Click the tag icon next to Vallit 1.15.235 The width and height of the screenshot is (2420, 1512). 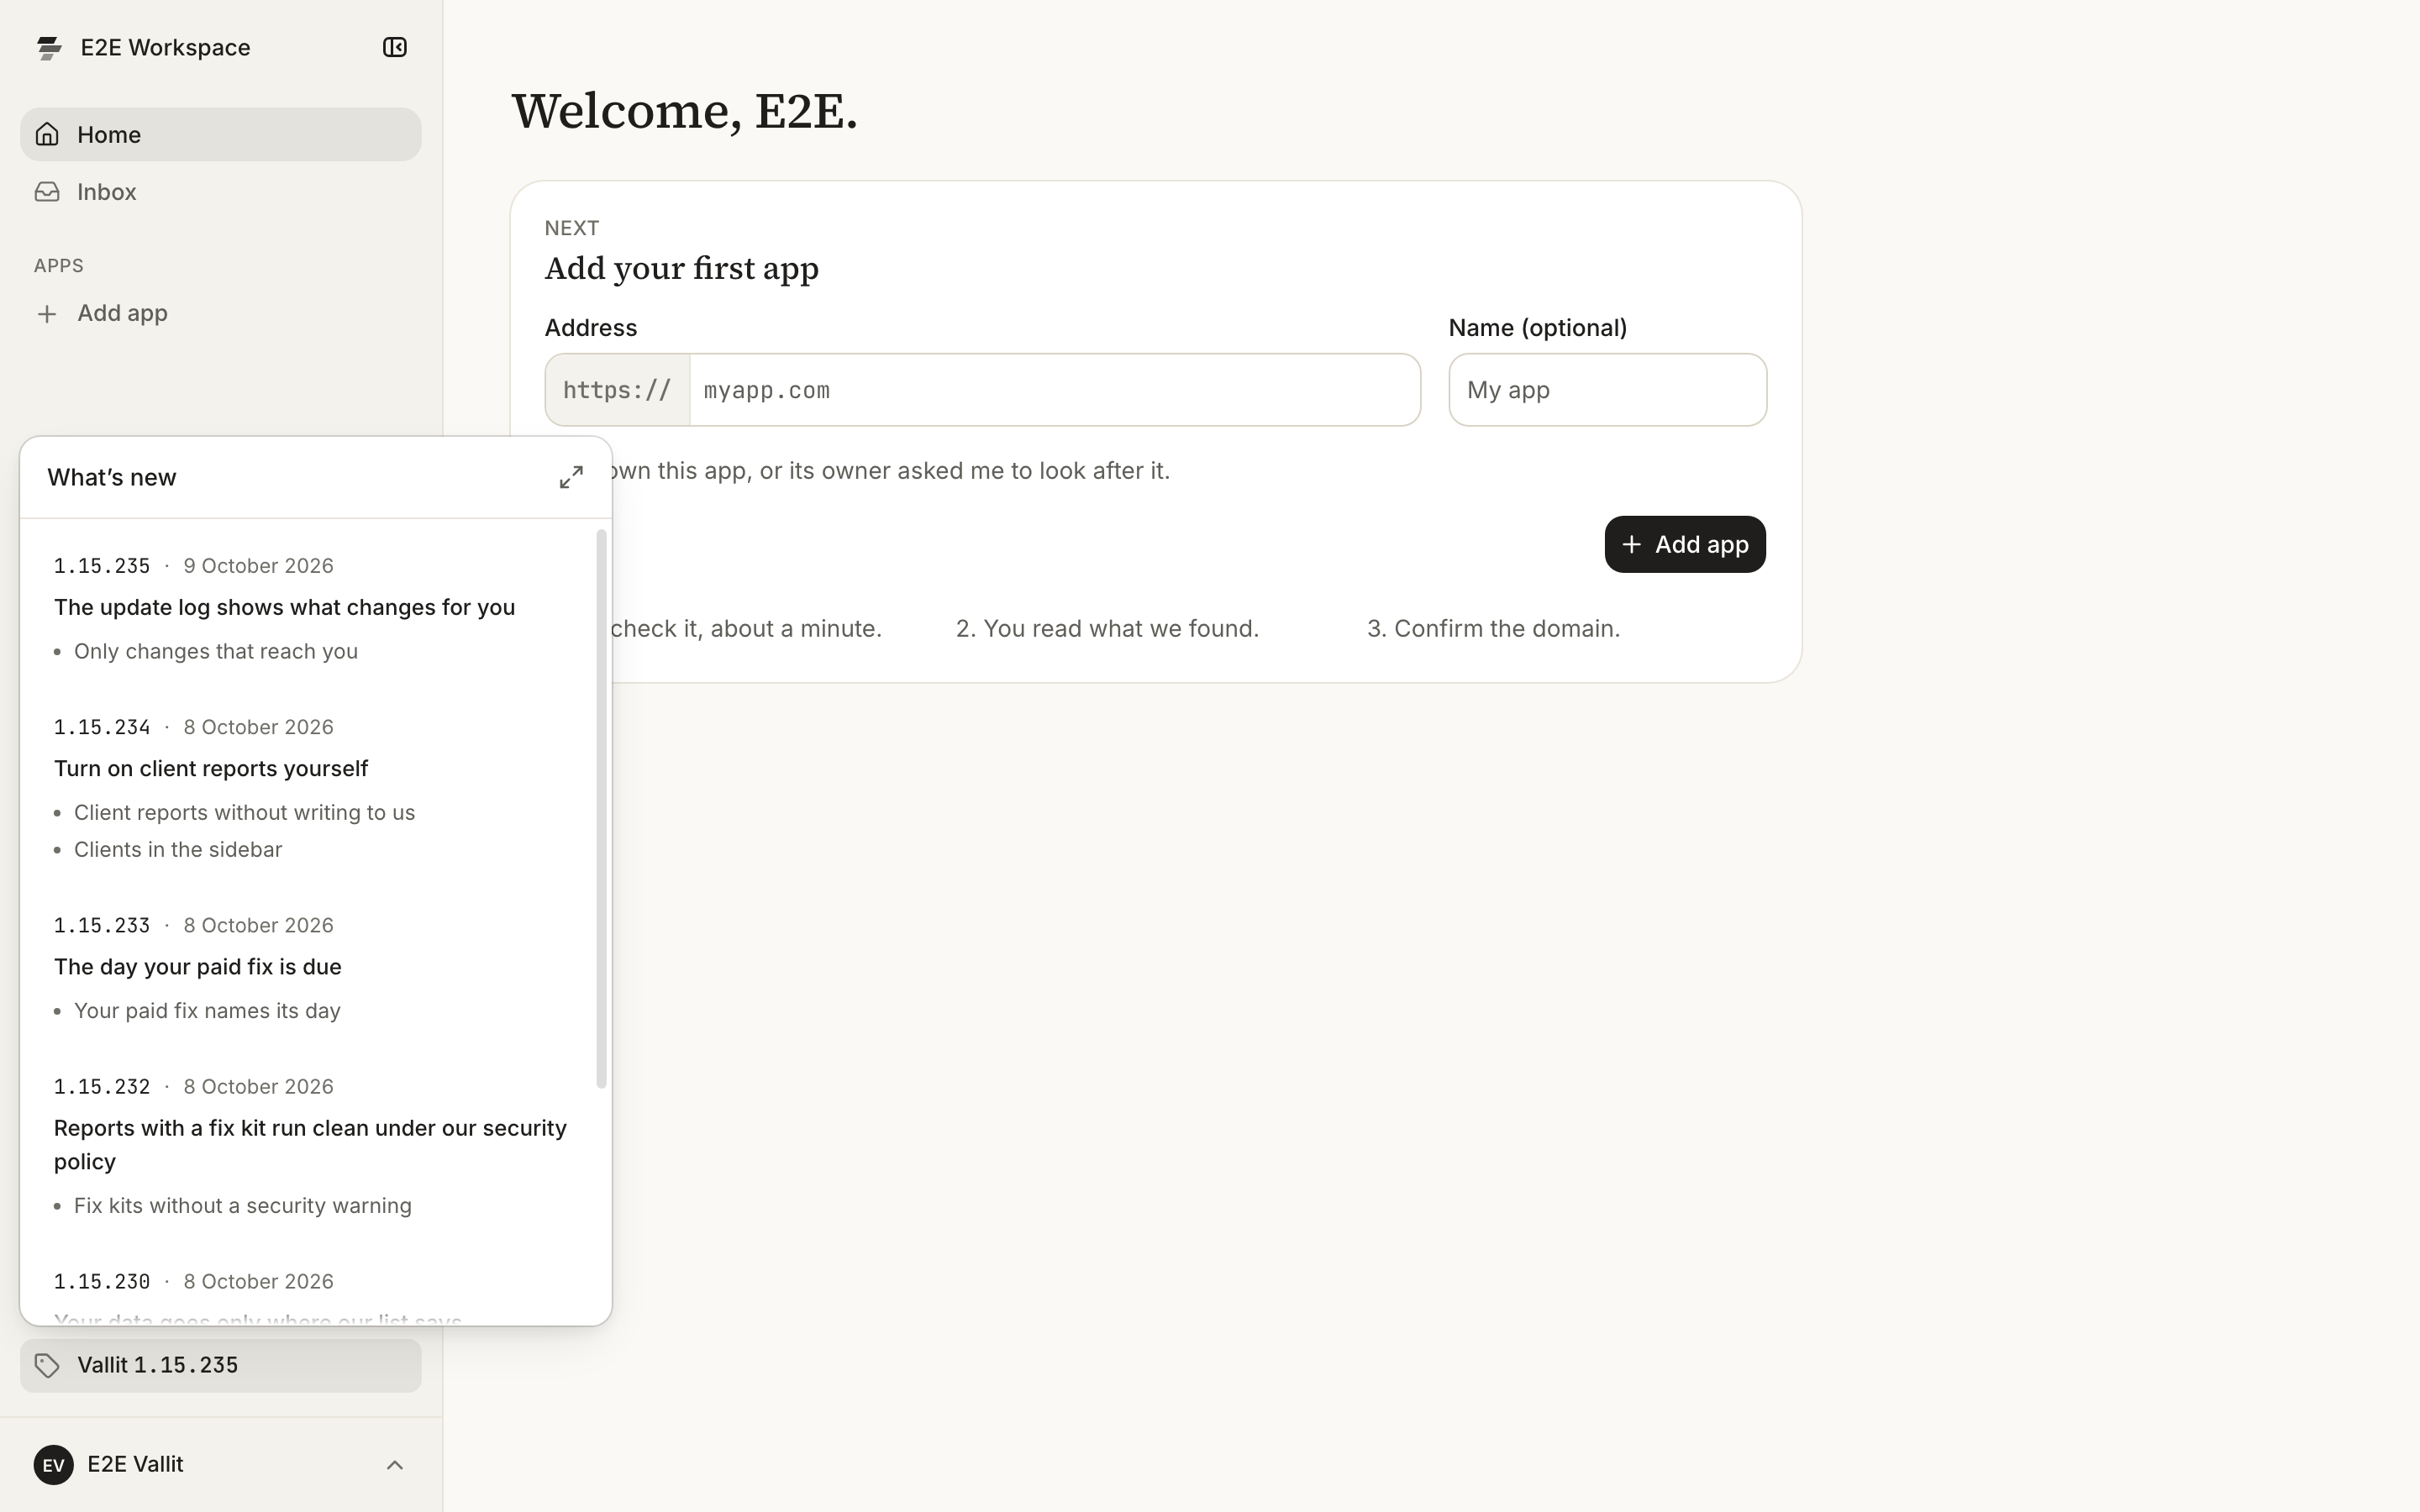tap(47, 1365)
